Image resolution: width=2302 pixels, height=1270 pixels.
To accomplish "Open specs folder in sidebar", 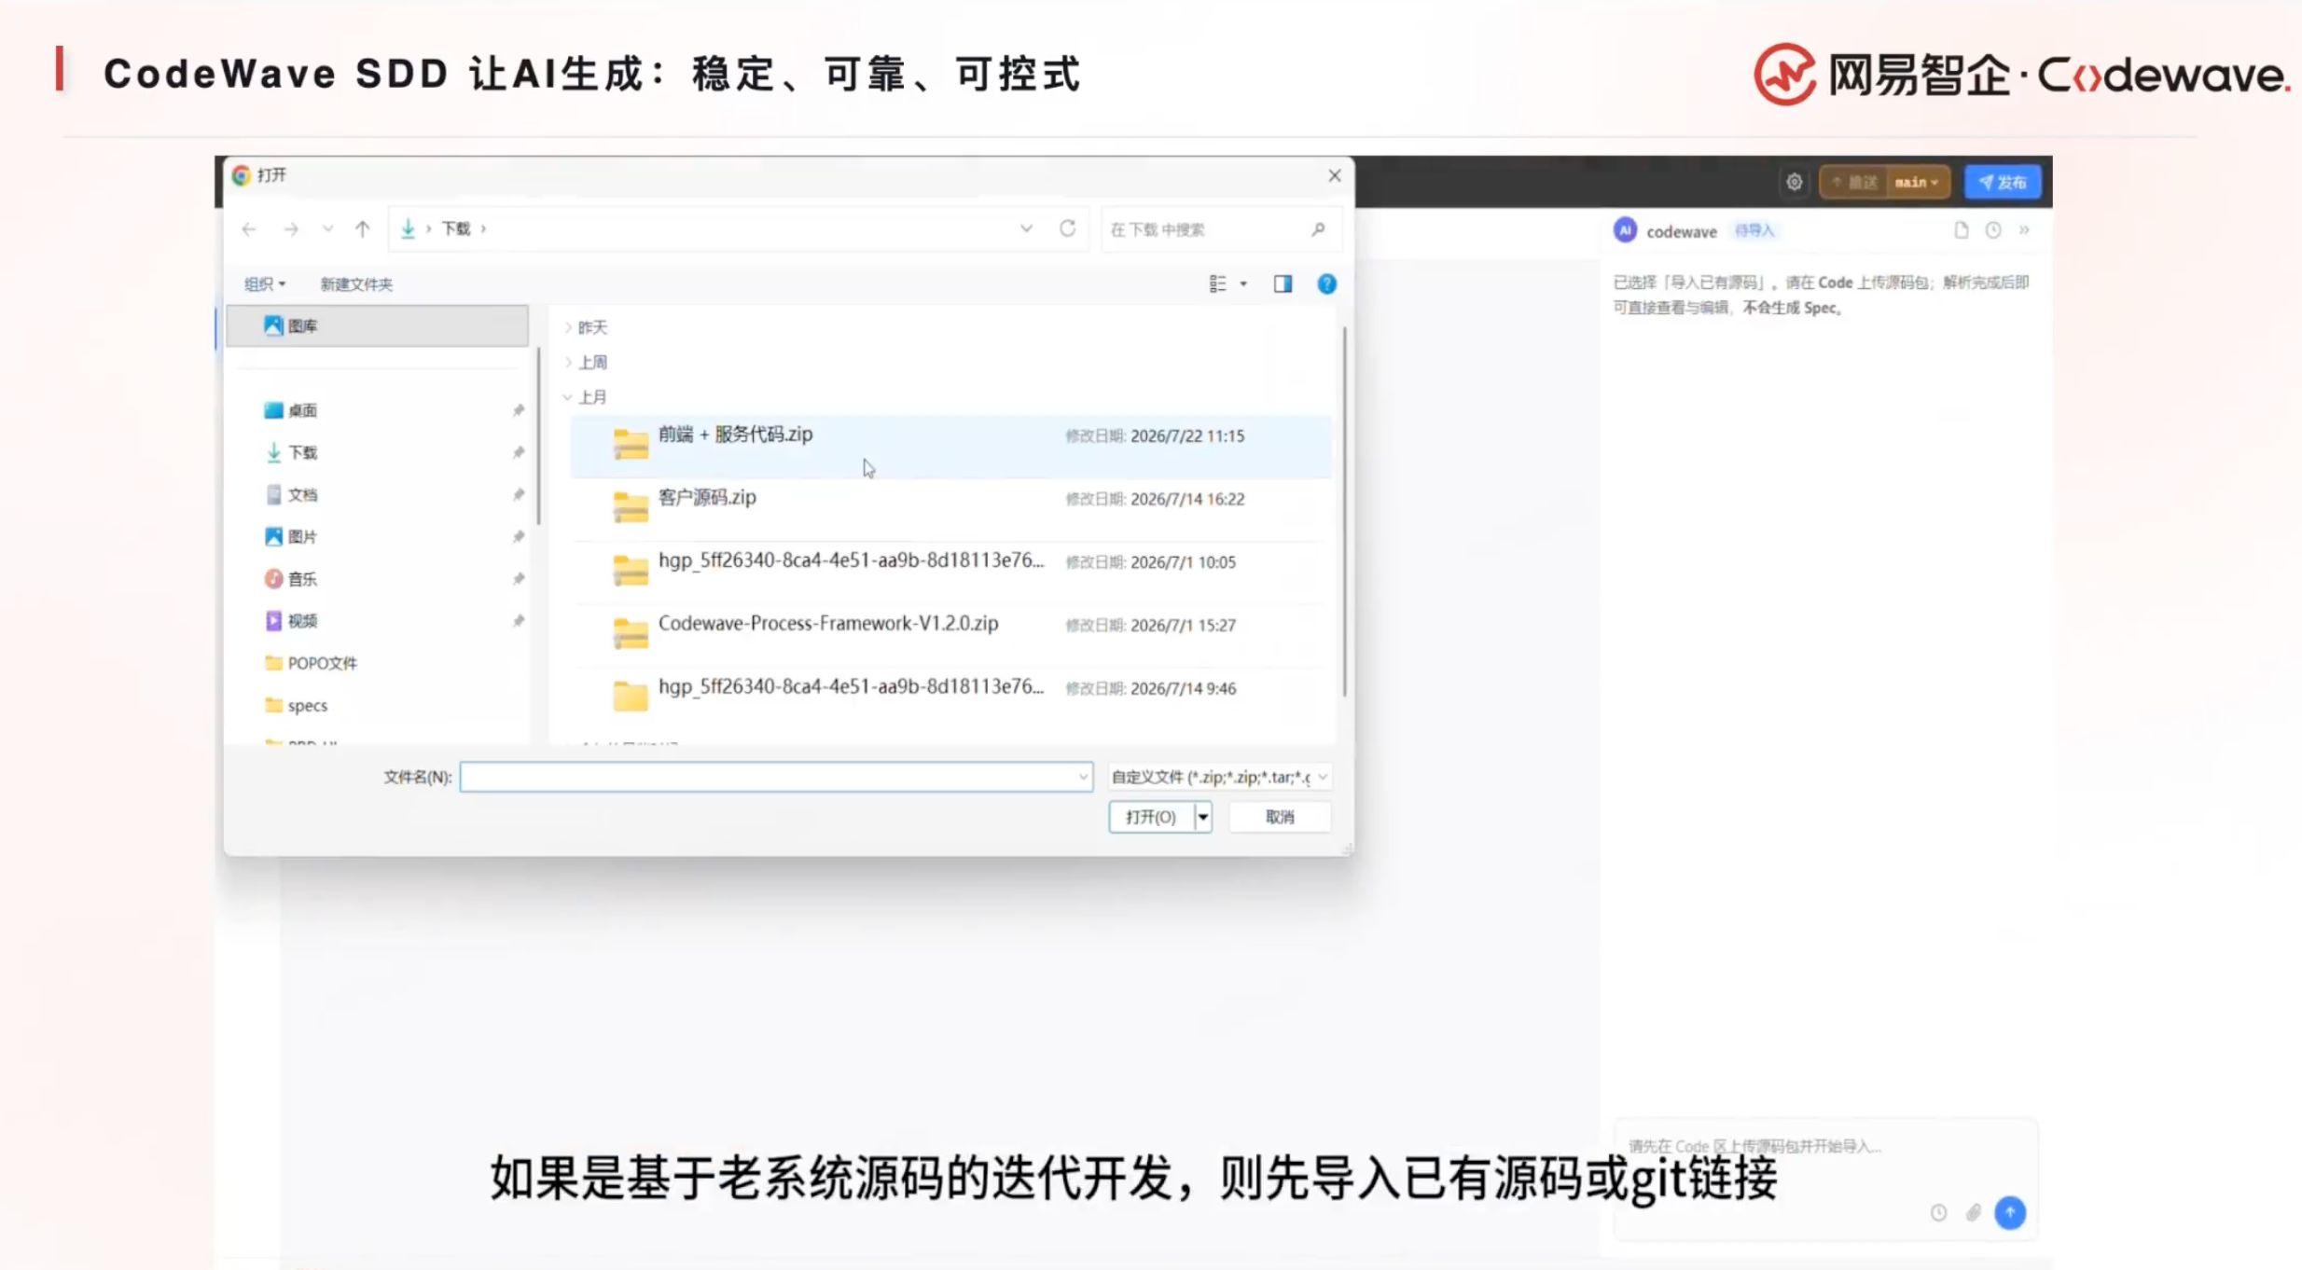I will pyautogui.click(x=297, y=705).
